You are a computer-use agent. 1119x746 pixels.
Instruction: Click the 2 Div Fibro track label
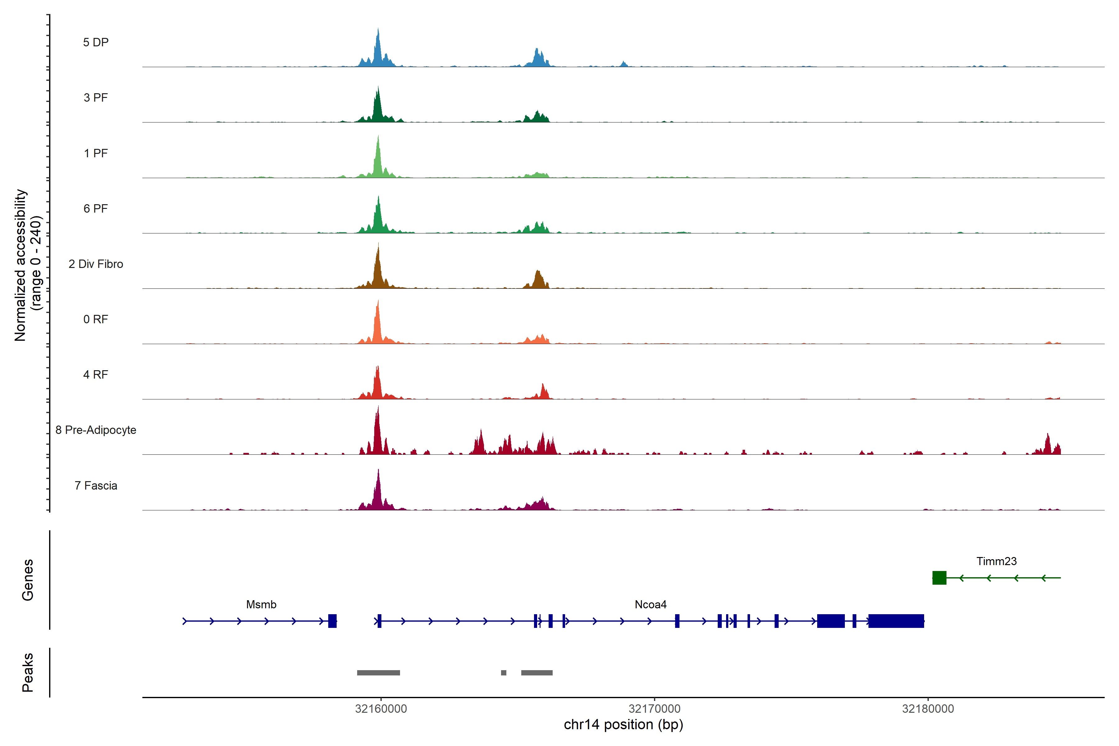click(96, 264)
